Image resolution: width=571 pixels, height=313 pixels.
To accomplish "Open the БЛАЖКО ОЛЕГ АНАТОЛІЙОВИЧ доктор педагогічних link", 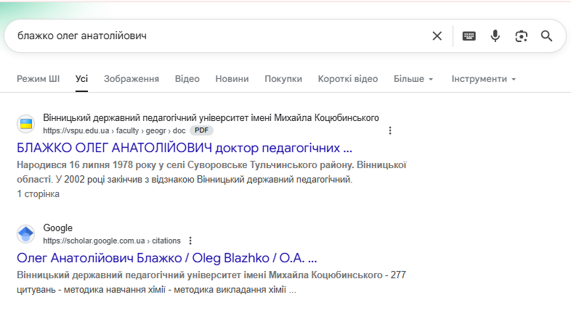I will (x=184, y=148).
